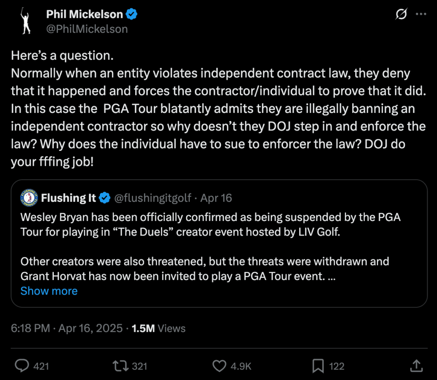Open the Phil Mickelson display name
The height and width of the screenshot is (380, 437).
tap(84, 15)
